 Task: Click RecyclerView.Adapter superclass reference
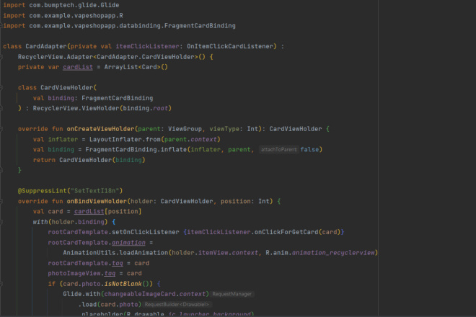(56, 57)
